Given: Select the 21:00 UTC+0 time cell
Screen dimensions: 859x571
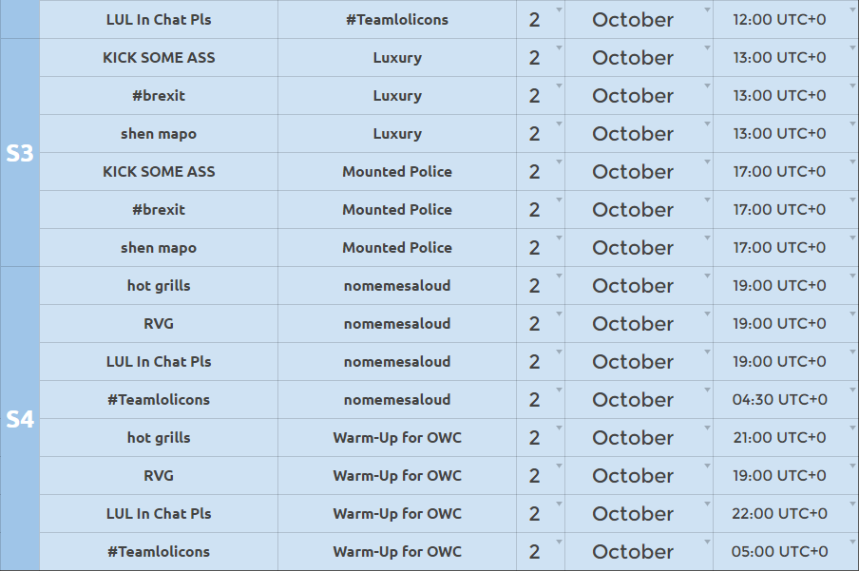Looking at the screenshot, I should [x=786, y=438].
